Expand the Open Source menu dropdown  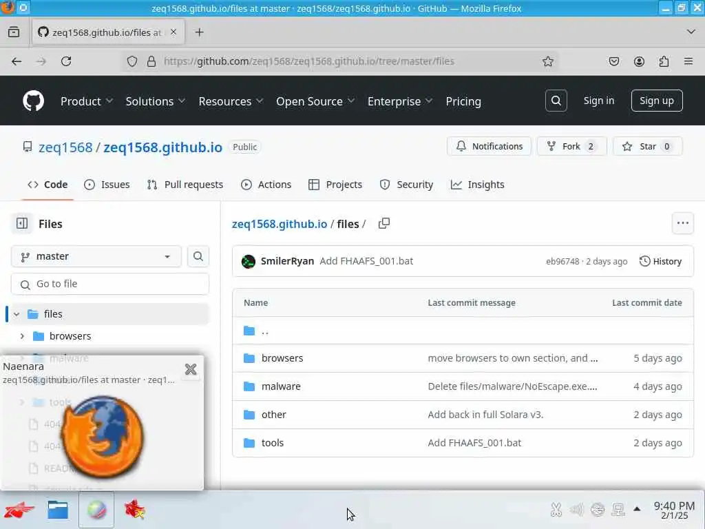point(315,101)
